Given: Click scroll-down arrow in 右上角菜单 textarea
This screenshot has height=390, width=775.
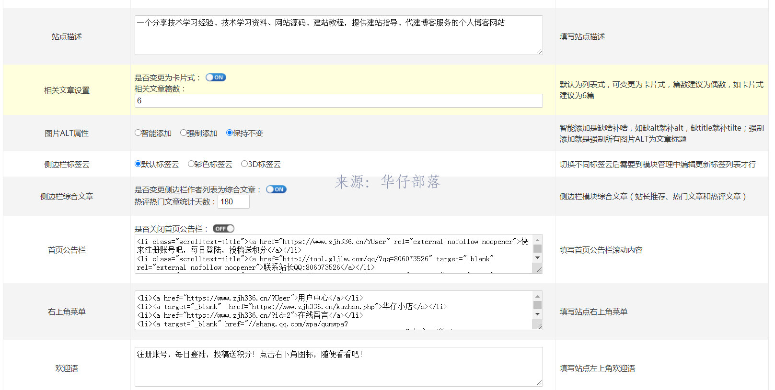Looking at the screenshot, I should [537, 314].
